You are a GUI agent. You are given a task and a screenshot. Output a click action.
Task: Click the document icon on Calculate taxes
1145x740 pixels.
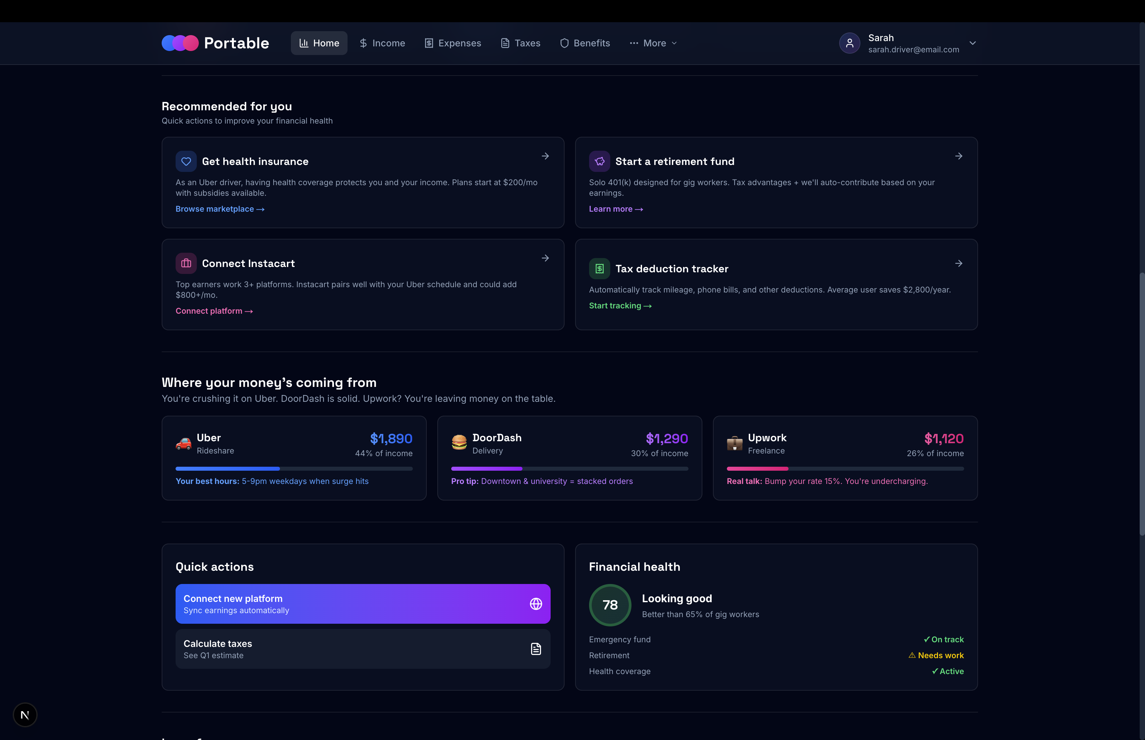pyautogui.click(x=536, y=649)
